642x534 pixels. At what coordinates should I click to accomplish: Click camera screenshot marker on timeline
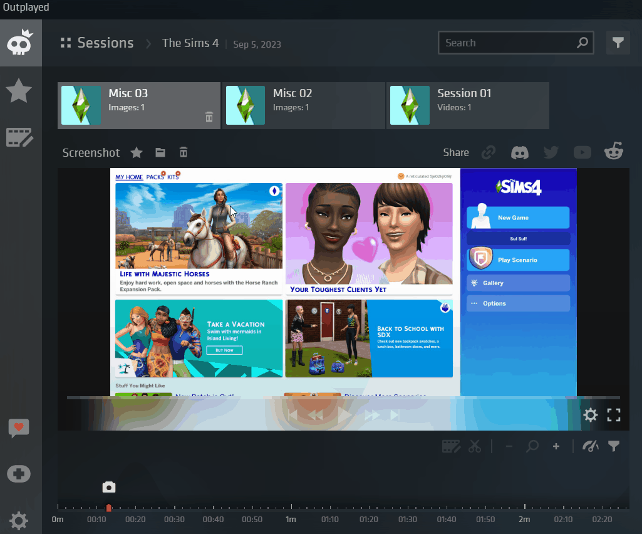coord(109,487)
